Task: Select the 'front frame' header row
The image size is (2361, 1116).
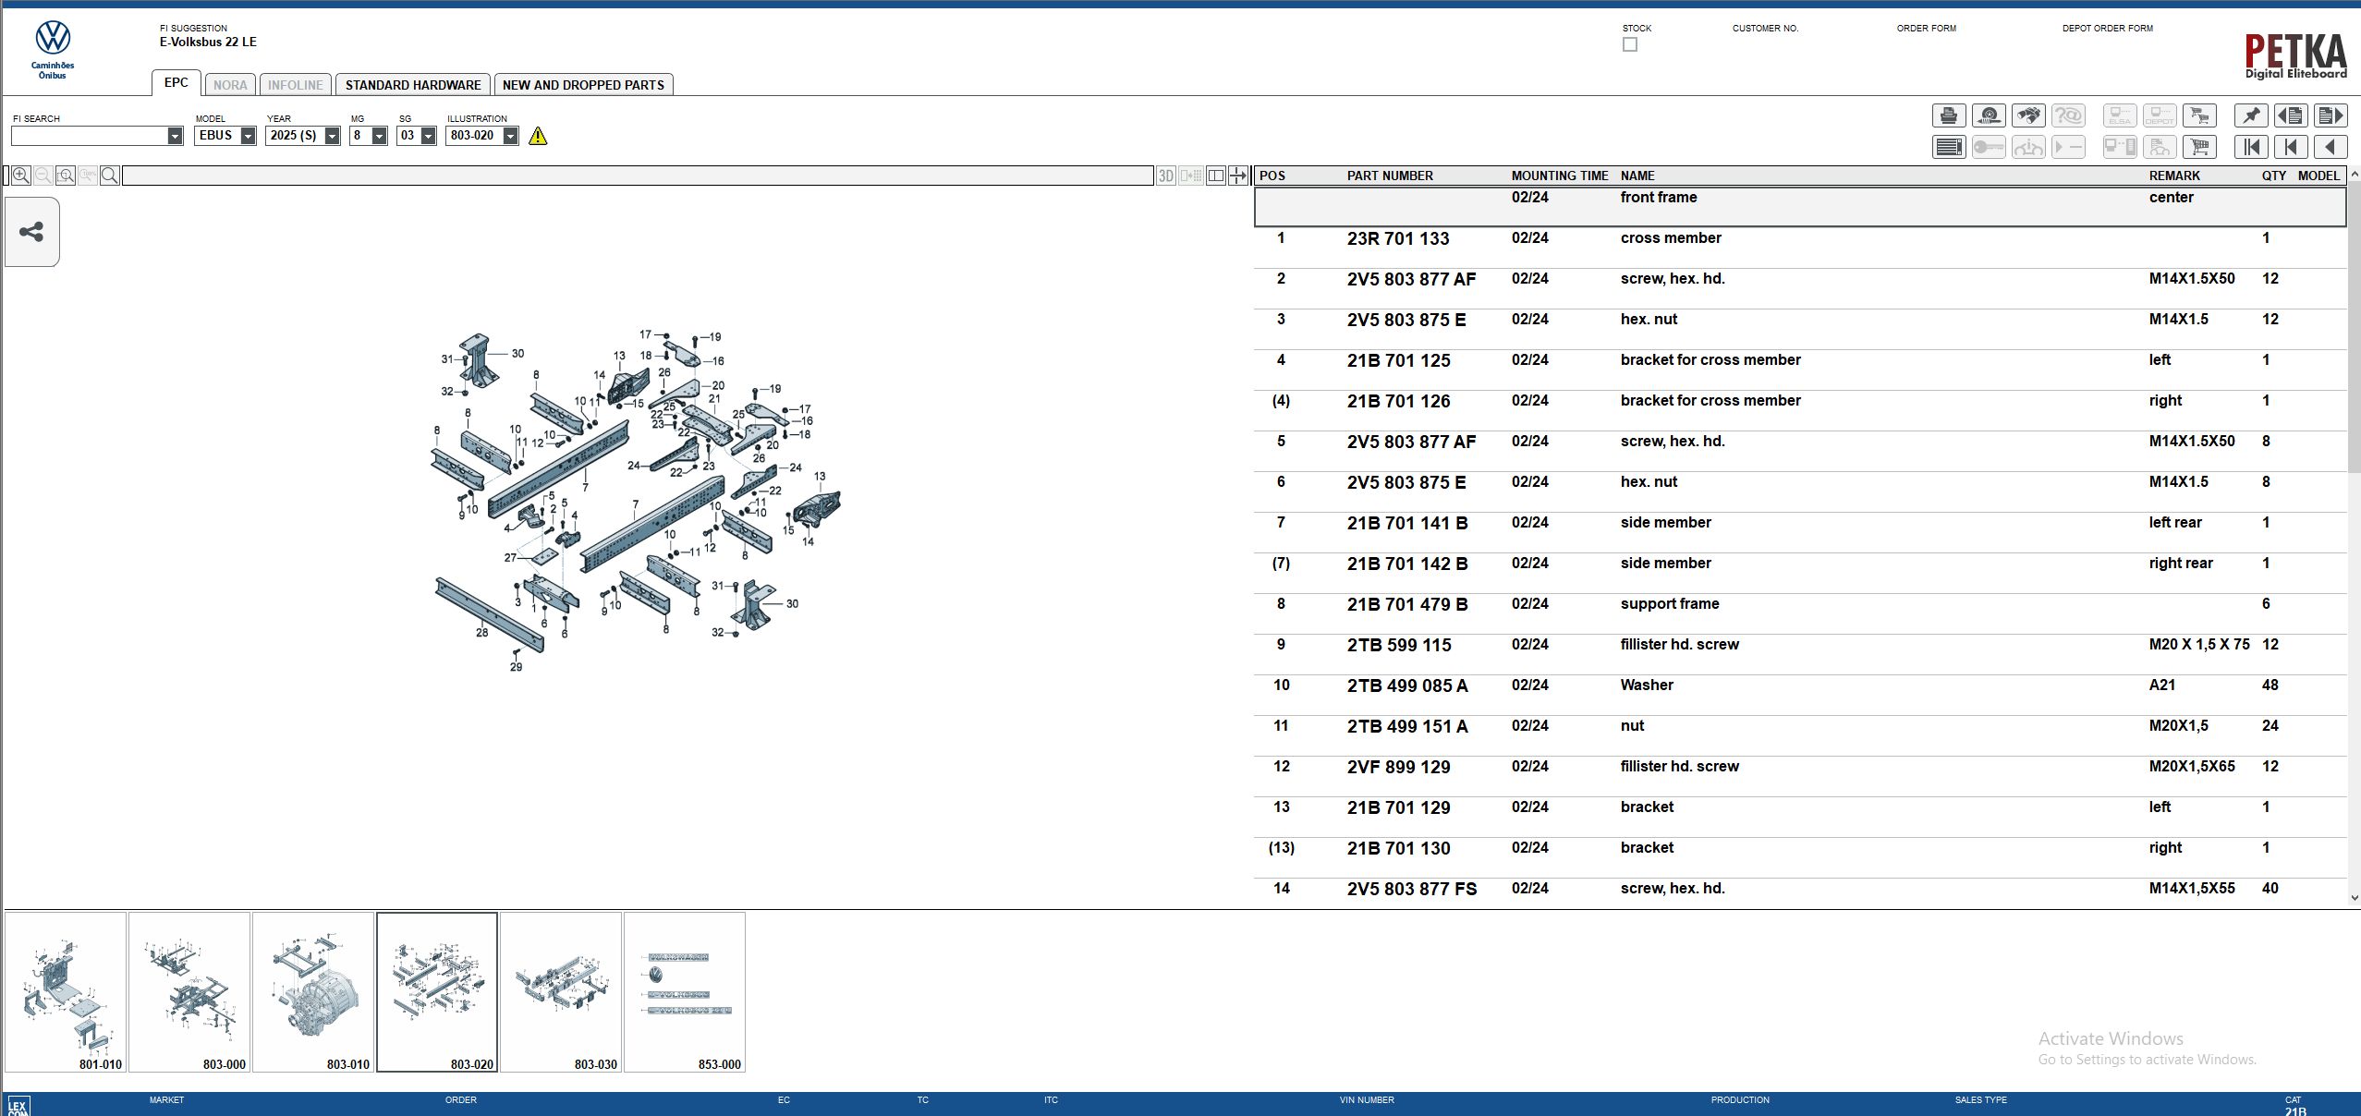Action: point(1800,207)
